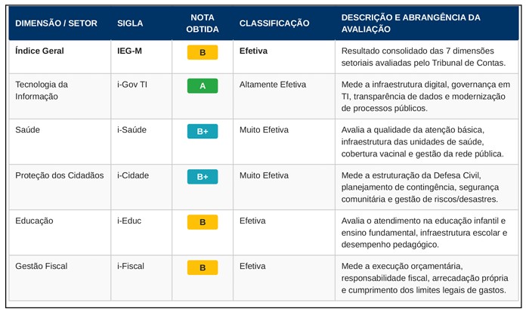The image size is (526, 309).
Task: Select the SIGLA column header
Action: click(130, 23)
